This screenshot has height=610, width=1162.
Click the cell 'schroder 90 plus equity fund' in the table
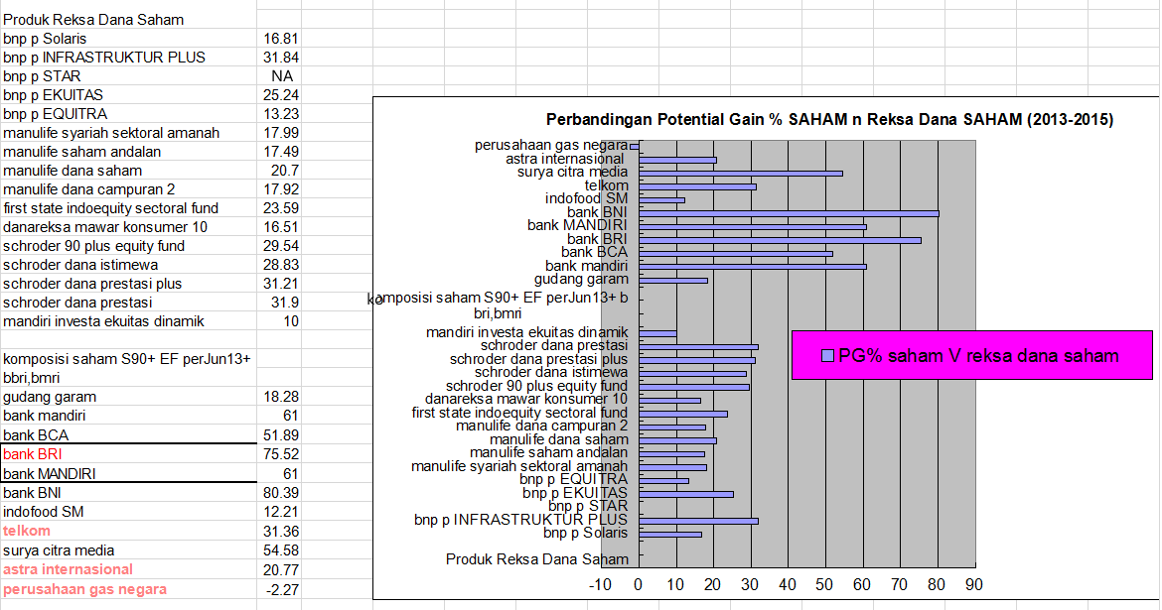click(128, 247)
